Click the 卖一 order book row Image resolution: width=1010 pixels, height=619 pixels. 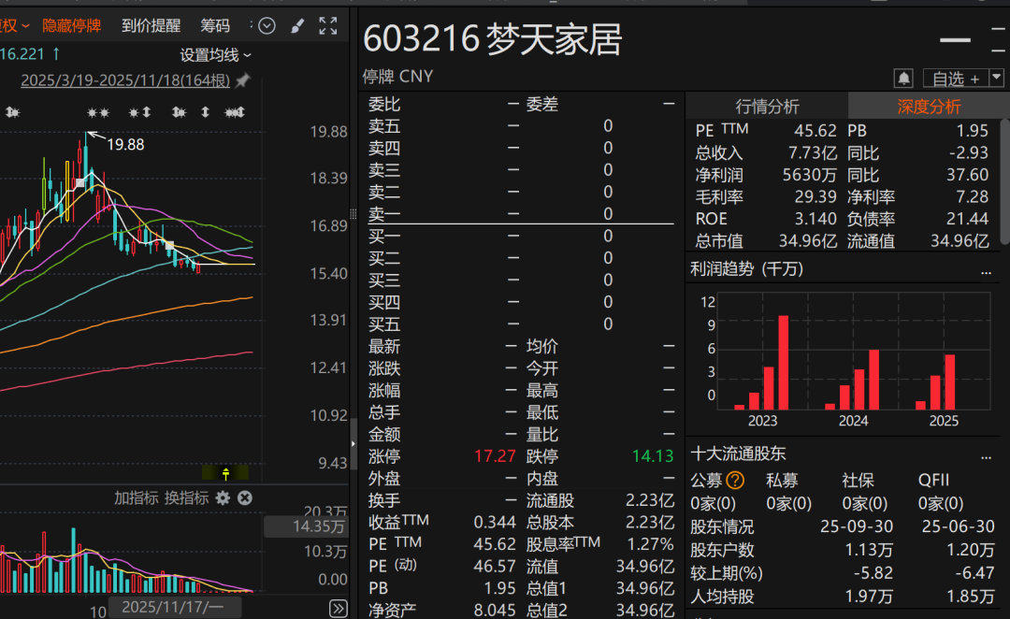point(521,214)
